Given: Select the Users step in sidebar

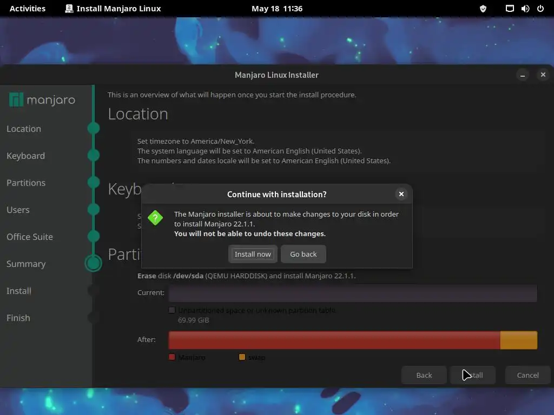Looking at the screenshot, I should [x=18, y=210].
